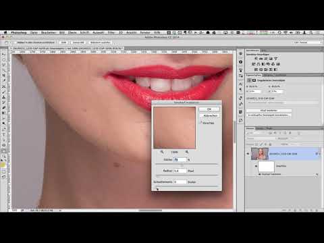324x243 pixels.
Task: Add a Hue/Saturation adjustment layer
Action: (x=253, y=64)
